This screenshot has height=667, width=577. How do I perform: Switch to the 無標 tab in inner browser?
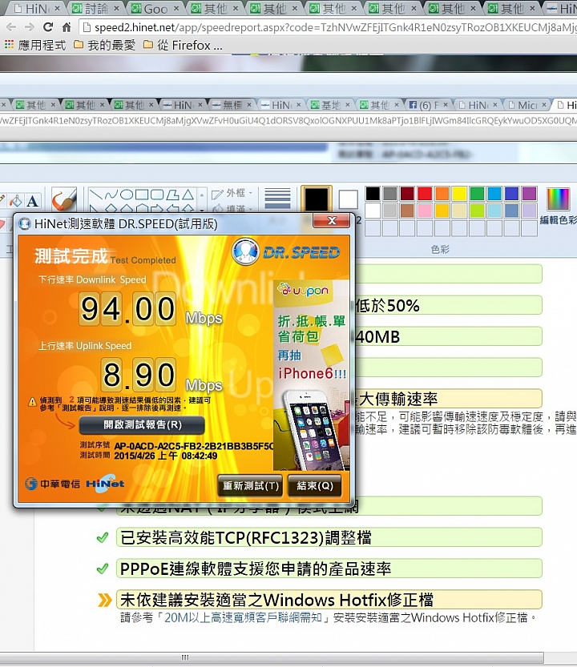click(x=232, y=105)
